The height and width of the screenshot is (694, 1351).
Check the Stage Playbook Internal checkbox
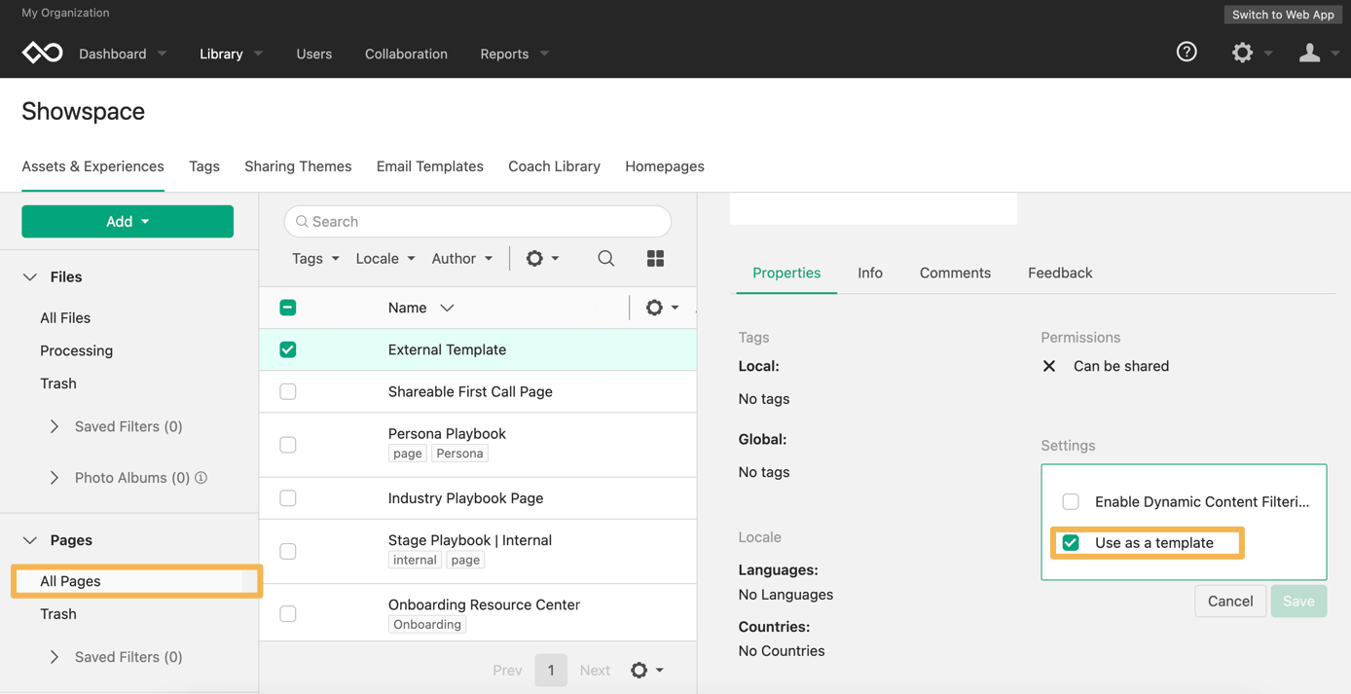click(288, 551)
